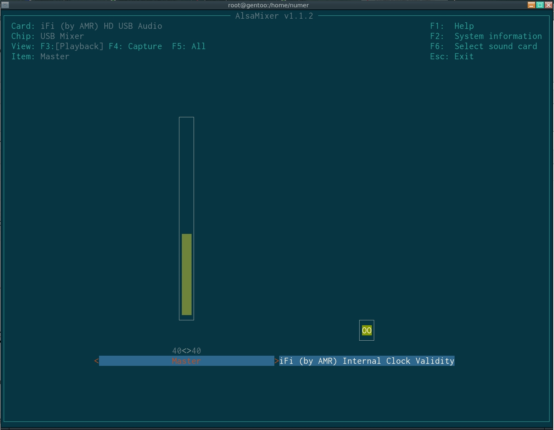Viewport: 554px width, 430px height.
Task: Click the Chip USB Mixer text
Action: [47, 36]
